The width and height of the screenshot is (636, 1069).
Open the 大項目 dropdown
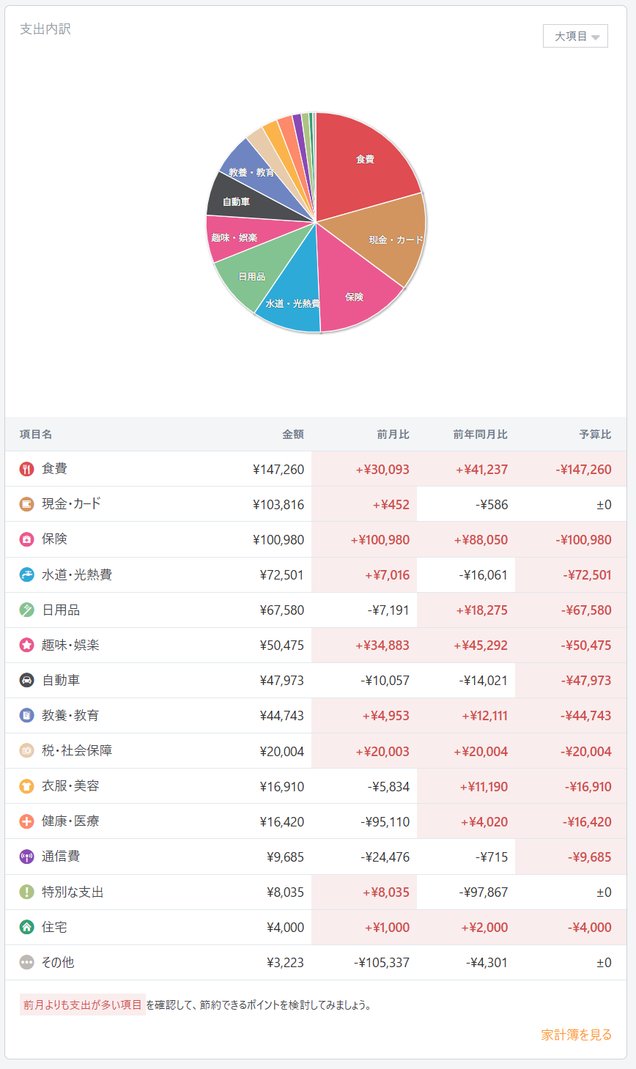tap(575, 36)
